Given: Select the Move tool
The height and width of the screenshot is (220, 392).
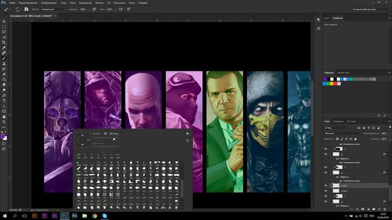Looking at the screenshot, I should click(4, 21).
